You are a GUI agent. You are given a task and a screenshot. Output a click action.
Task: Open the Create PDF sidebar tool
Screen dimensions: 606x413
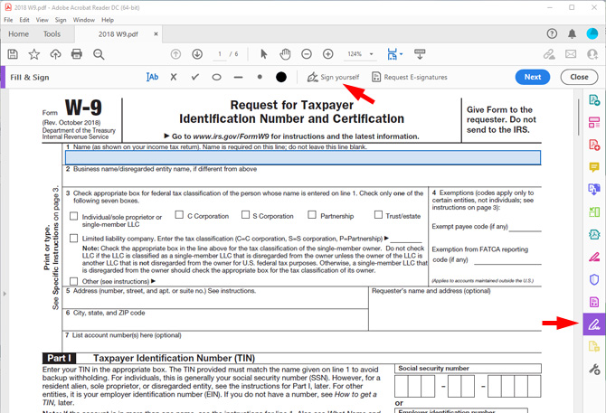coord(594,145)
